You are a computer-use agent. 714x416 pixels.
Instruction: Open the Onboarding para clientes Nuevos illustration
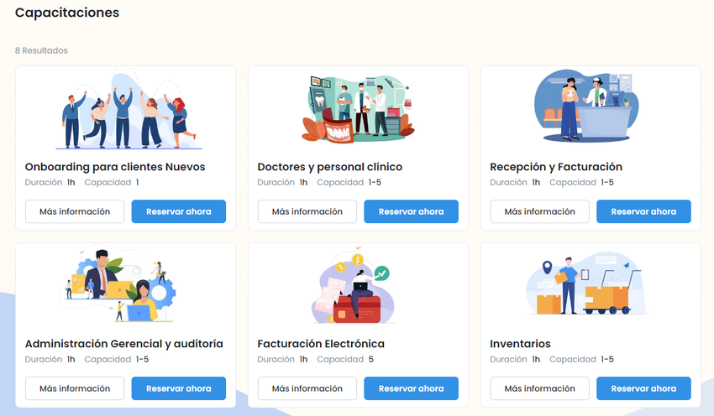(129, 109)
